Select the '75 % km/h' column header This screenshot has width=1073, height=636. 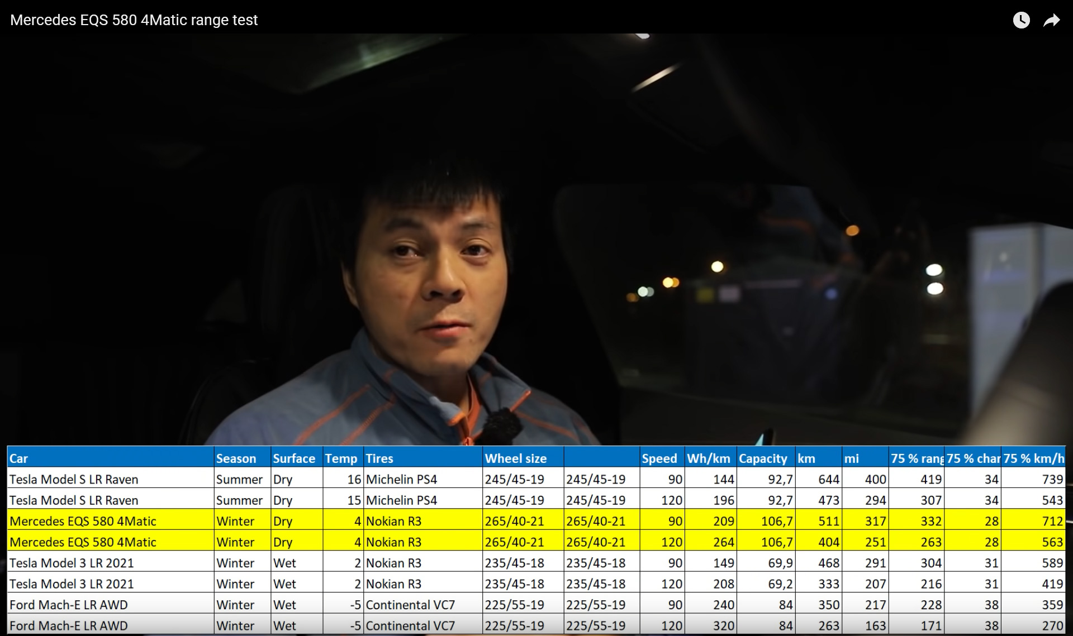click(1033, 458)
